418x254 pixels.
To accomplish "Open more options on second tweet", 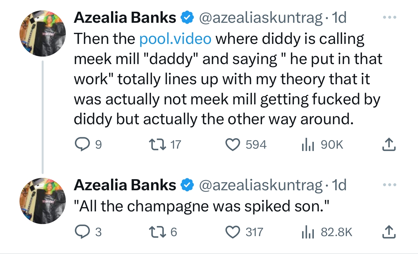I will (391, 185).
